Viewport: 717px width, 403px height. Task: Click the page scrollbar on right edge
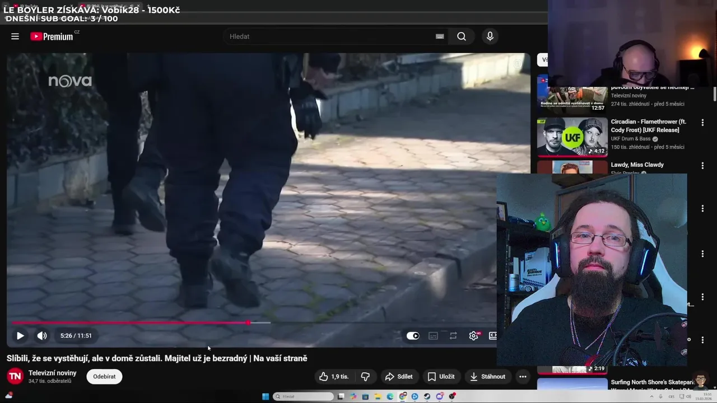(x=714, y=94)
